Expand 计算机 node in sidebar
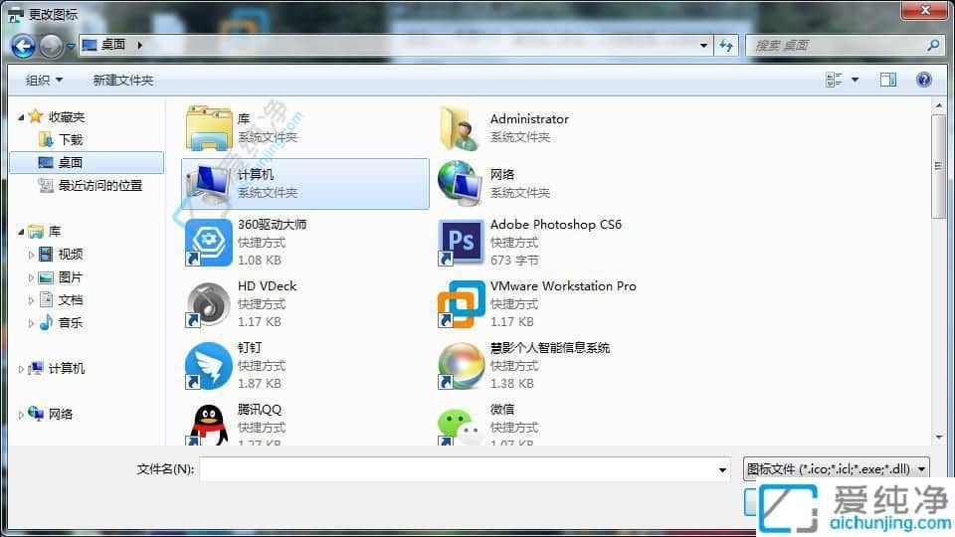Screen dimensions: 955x537 [x=21, y=369]
